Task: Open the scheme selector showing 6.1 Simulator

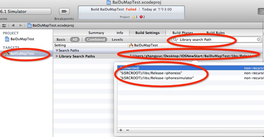Action: coord(25,11)
